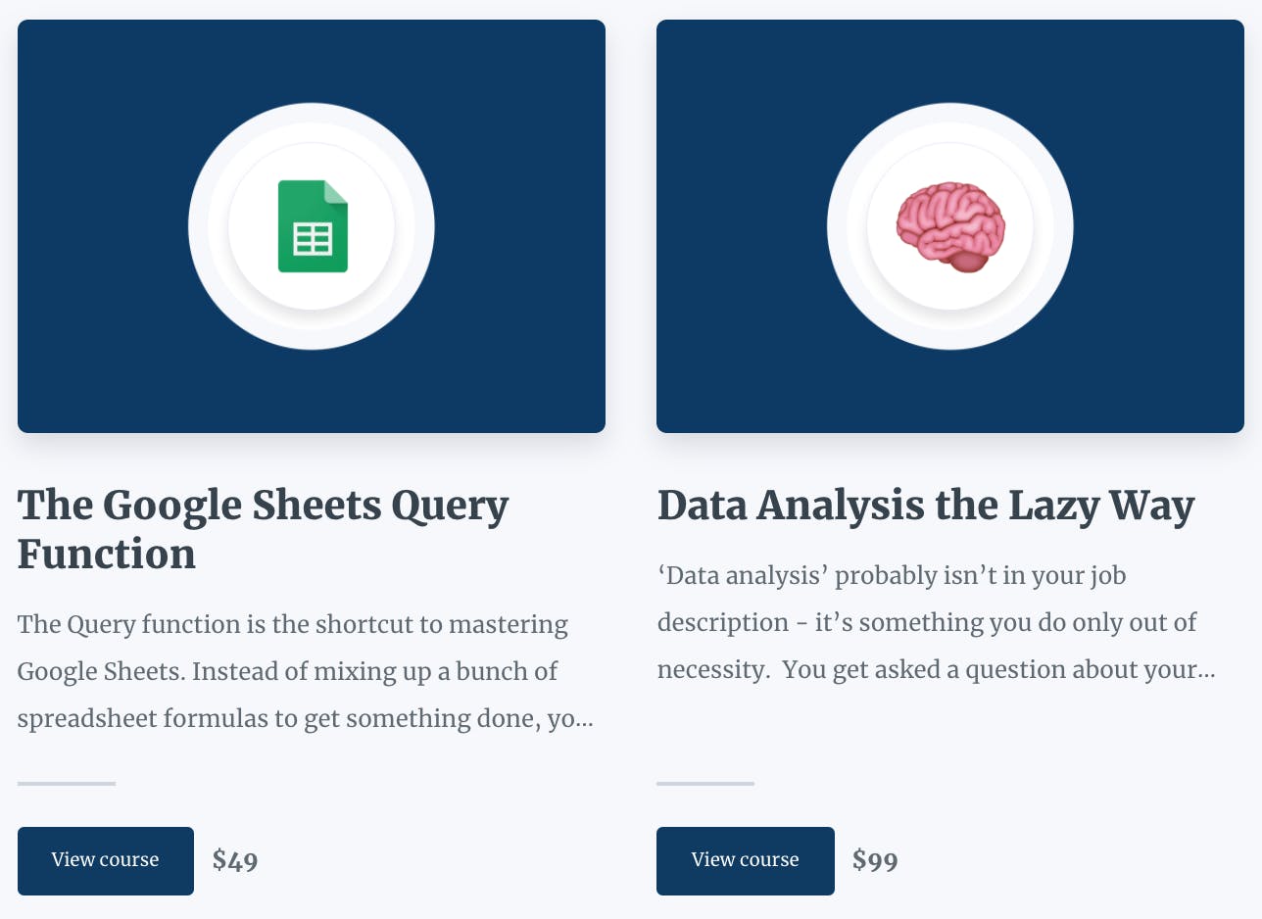Open the Google Sheets Query course banner image
This screenshot has height=919, width=1262.
[312, 226]
